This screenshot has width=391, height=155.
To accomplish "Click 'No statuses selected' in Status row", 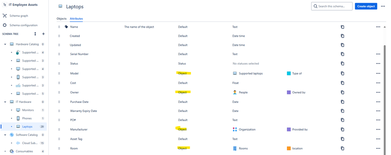I will point(246,63).
